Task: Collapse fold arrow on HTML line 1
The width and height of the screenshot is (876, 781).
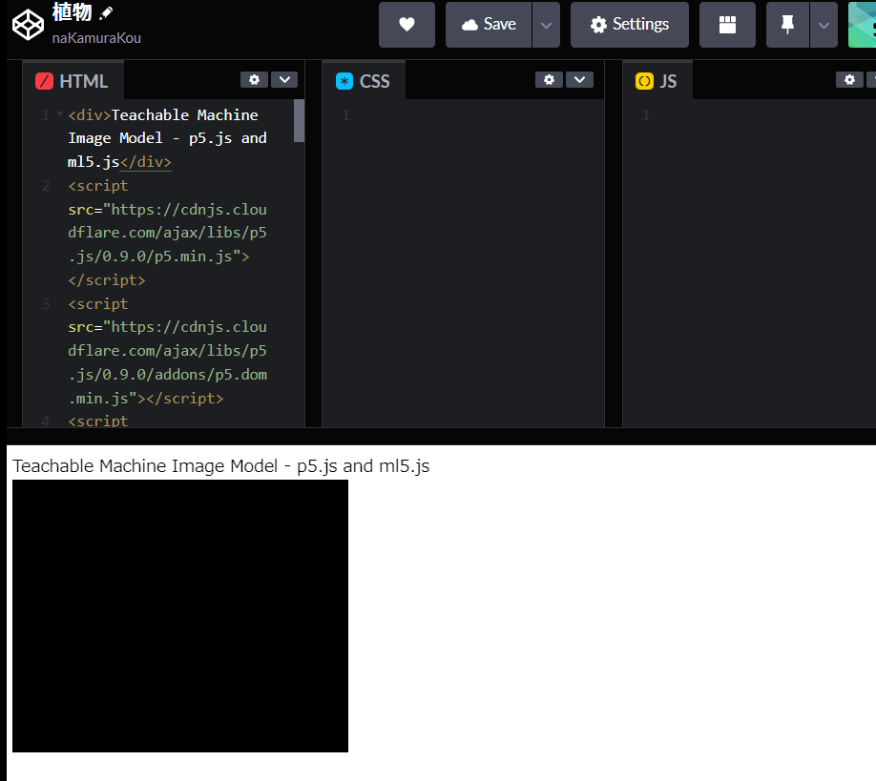Action: tap(60, 114)
